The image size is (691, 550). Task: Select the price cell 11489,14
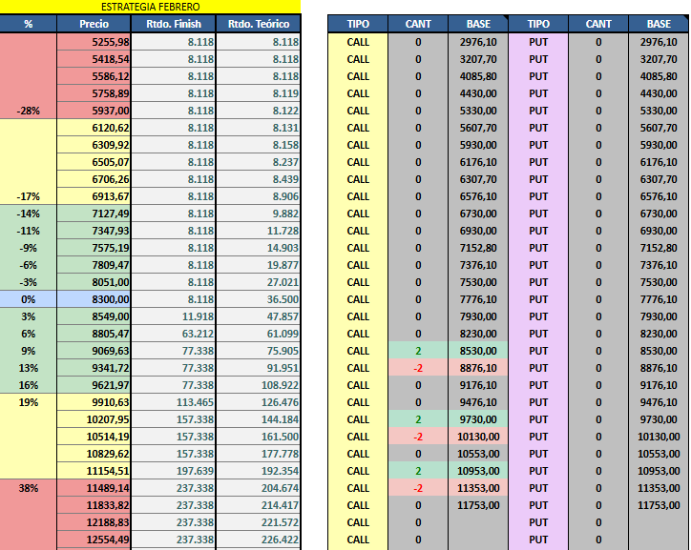tap(94, 488)
